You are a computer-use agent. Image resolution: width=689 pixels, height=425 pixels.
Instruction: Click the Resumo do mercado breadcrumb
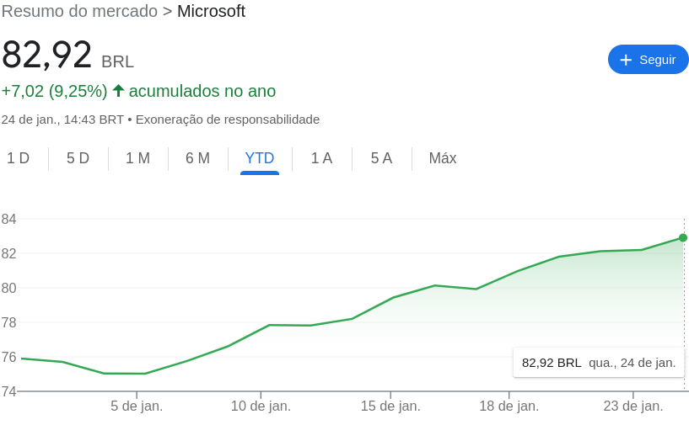click(79, 12)
